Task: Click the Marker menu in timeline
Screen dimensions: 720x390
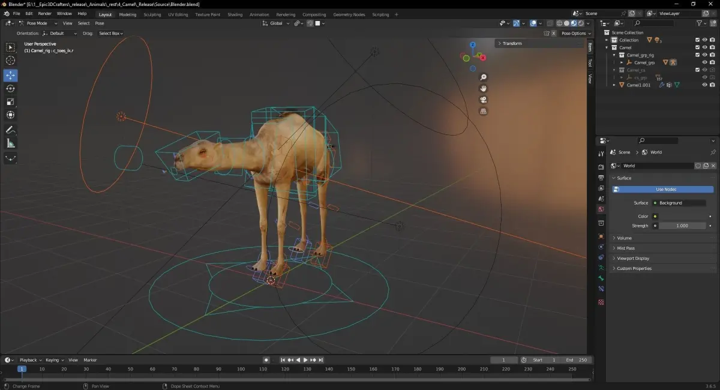Action: 90,360
